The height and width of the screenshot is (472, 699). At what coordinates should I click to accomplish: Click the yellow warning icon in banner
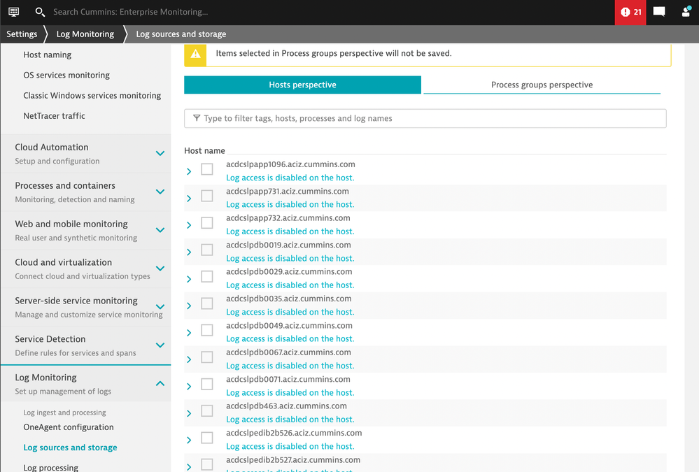pos(195,54)
